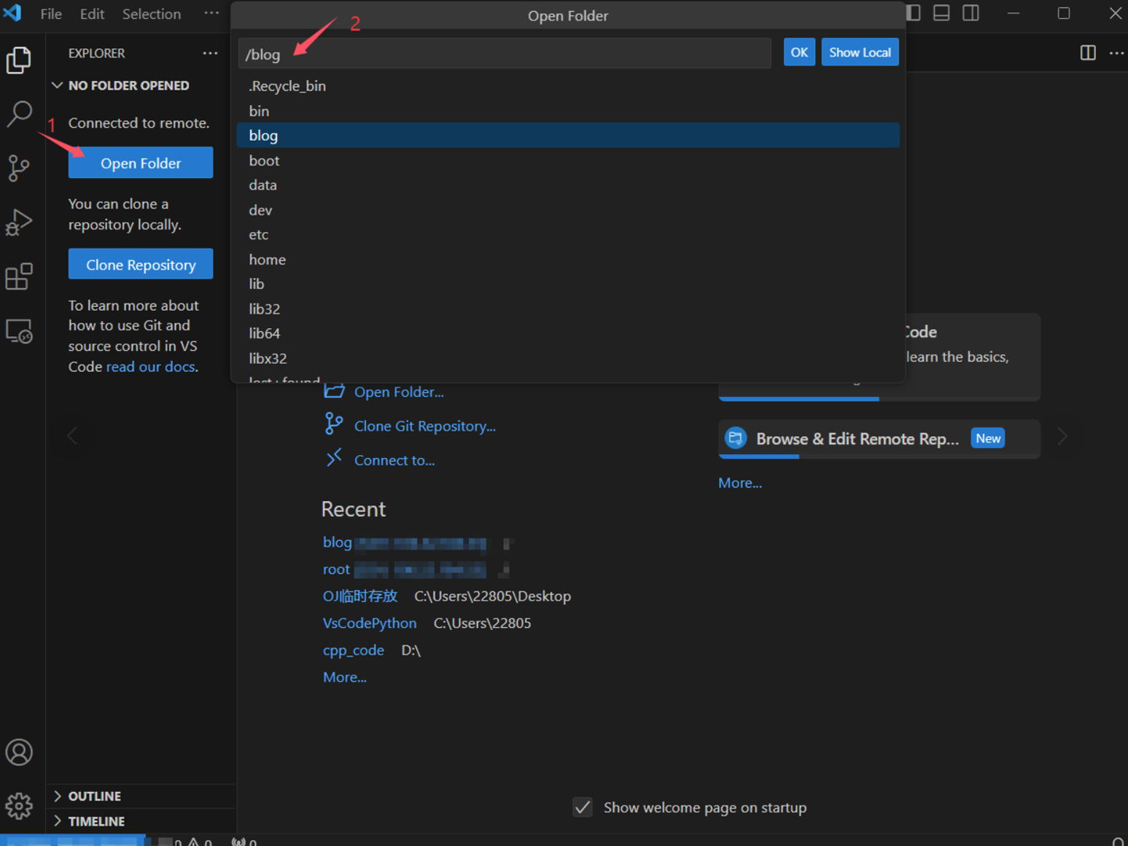
Task: Collapse the NO FOLDER OPENED section
Action: [x=128, y=85]
